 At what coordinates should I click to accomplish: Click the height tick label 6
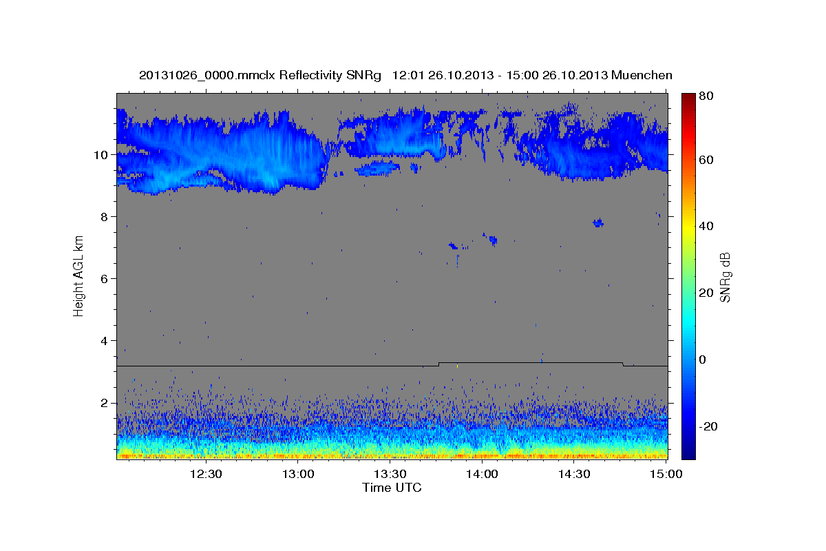point(105,279)
